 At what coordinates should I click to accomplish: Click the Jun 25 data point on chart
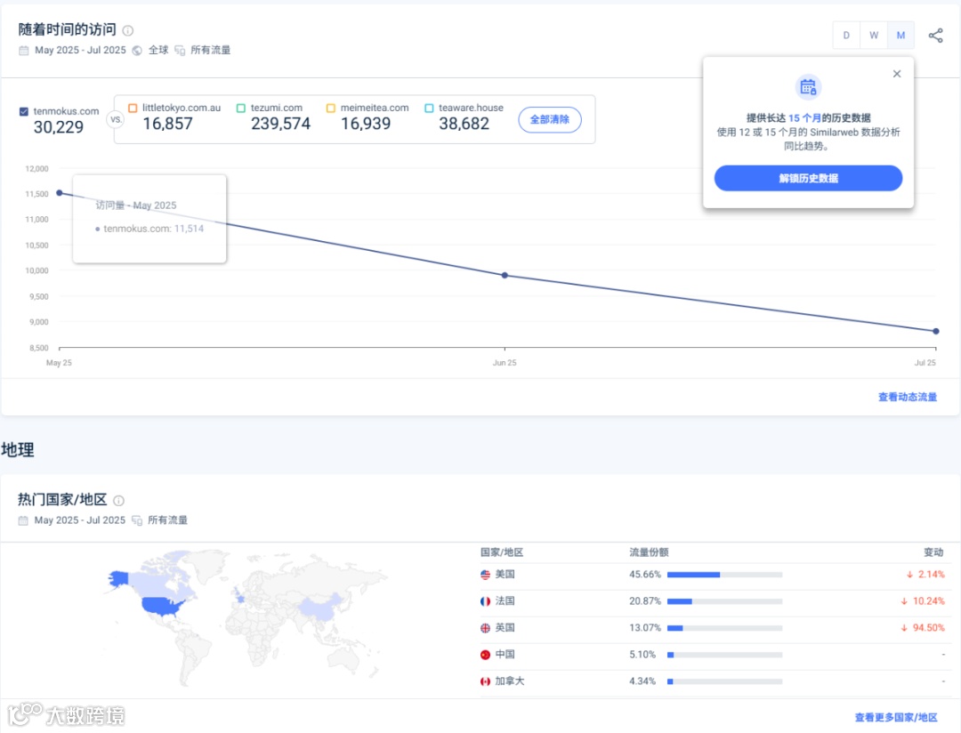505,276
